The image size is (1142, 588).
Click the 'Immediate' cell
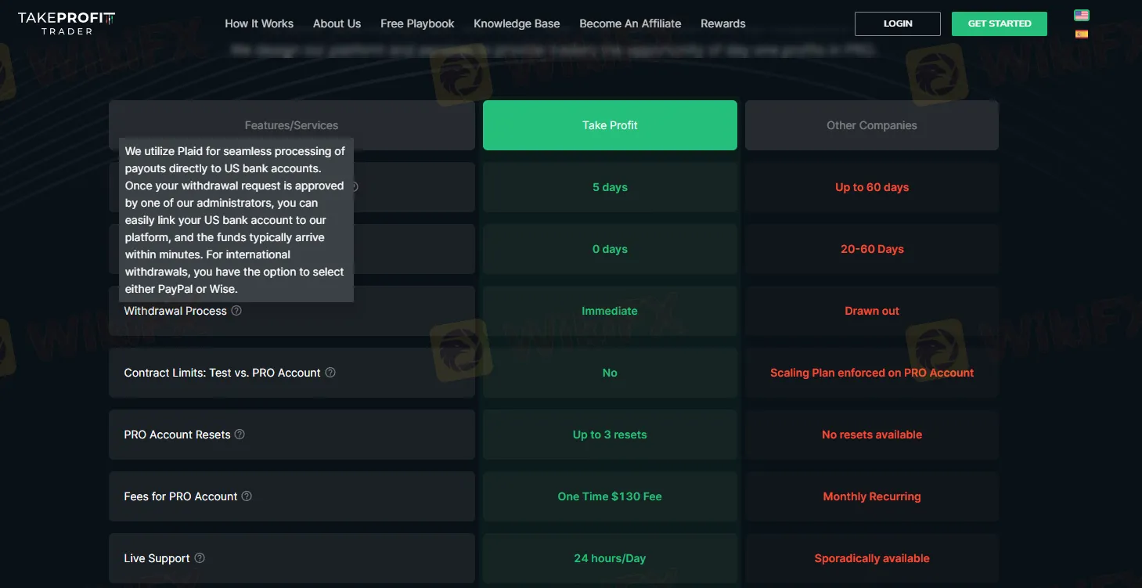tap(610, 311)
